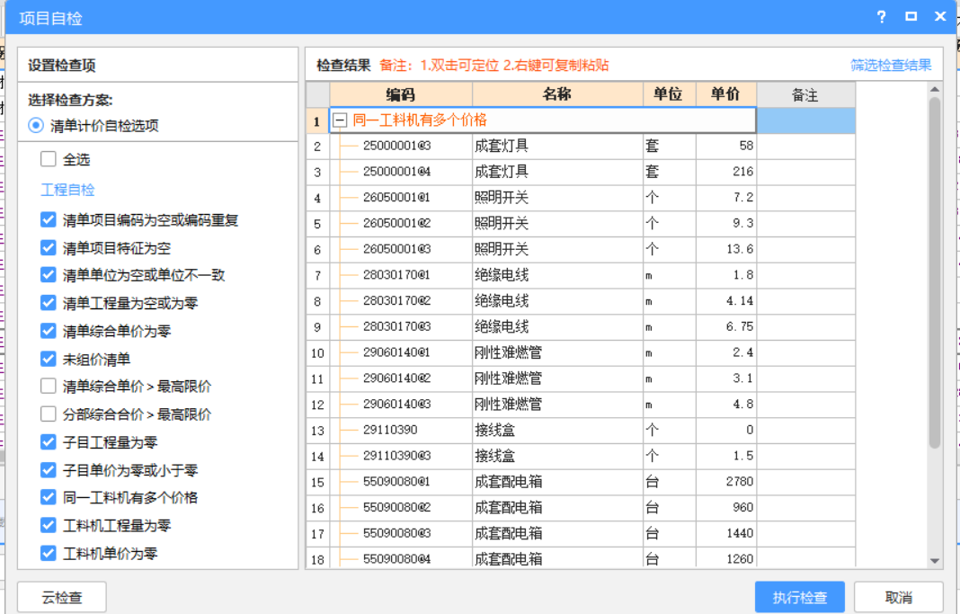Viewport: 960px width, 614px height.
Task: Click the 备注 column header
Action: coord(805,94)
